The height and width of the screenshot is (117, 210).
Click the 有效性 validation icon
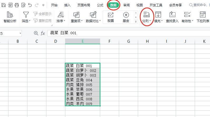point(187,15)
